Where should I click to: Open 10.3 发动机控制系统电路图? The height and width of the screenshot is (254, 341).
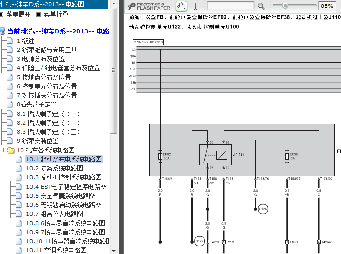point(64,177)
